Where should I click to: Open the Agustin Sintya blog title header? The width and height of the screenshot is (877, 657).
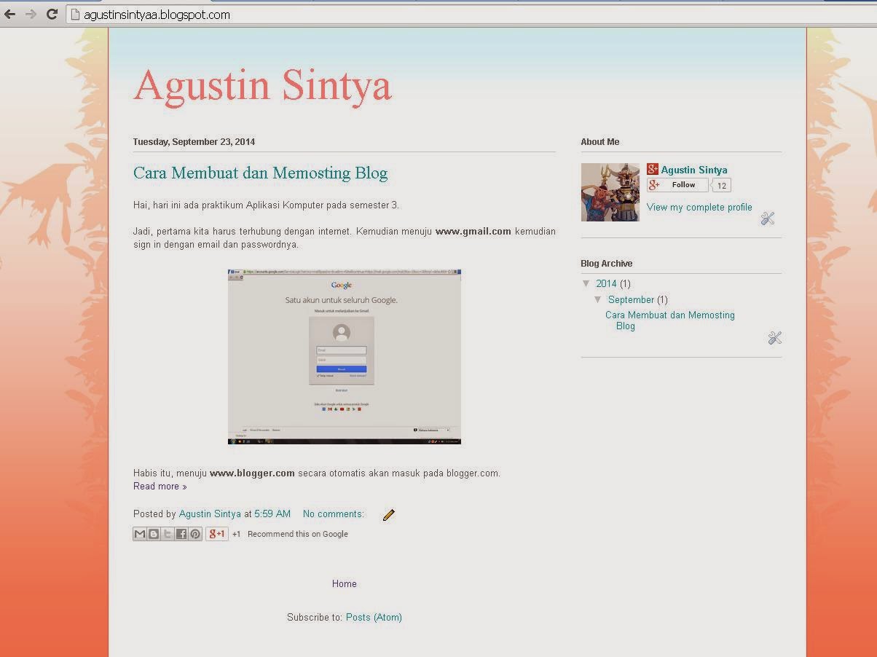coord(262,86)
